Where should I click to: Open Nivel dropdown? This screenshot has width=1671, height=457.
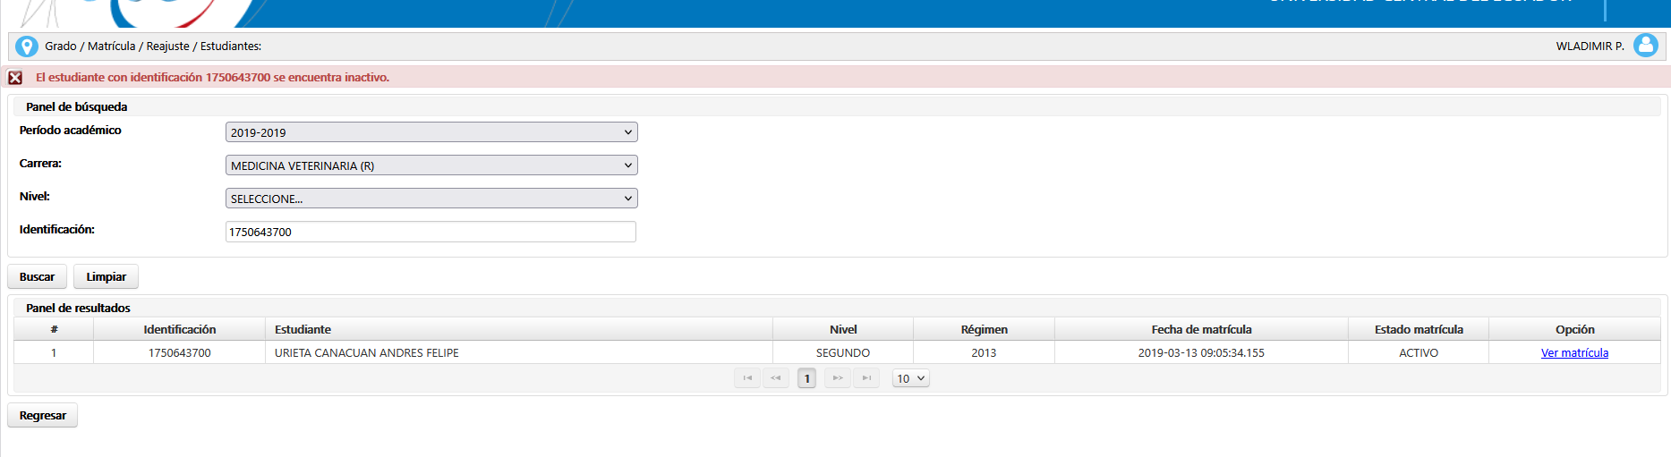pos(431,199)
